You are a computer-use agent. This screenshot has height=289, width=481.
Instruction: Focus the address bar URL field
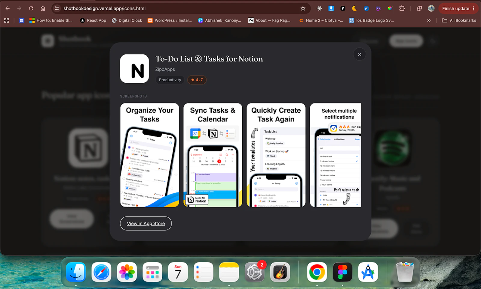coord(180,8)
